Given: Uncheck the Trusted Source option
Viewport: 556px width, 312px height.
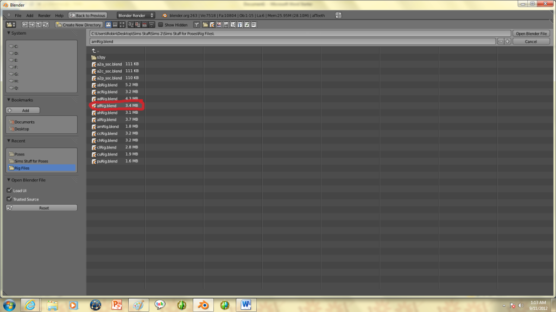Looking at the screenshot, I should (x=9, y=199).
